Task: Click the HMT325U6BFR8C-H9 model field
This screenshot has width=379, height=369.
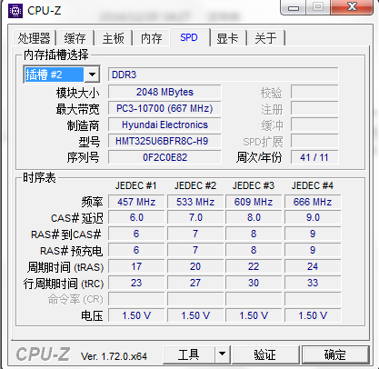Action: point(165,141)
